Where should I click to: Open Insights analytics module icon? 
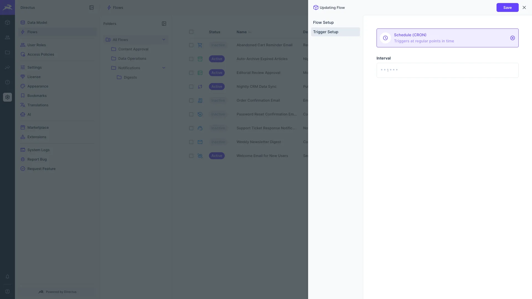7,67
